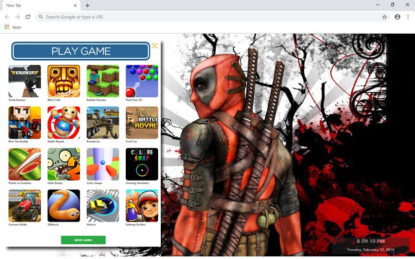This screenshot has width=415, height=259.
Task: Open the Cartoon Strike tank scene thumbnail
Action: (103, 122)
